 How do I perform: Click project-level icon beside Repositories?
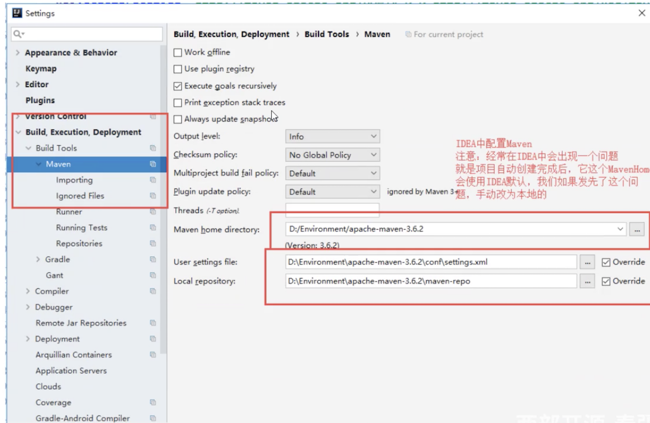point(153,244)
